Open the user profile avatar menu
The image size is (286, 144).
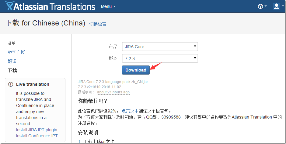coord(278,6)
